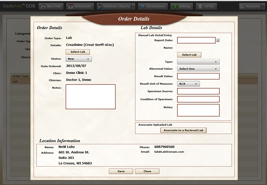Open the Abnormal Value dropdown
The width and height of the screenshot is (267, 185).
click(x=198, y=69)
